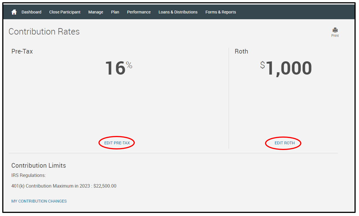Open Loans & Distributions menu
This screenshot has width=359, height=216.
[x=178, y=12]
